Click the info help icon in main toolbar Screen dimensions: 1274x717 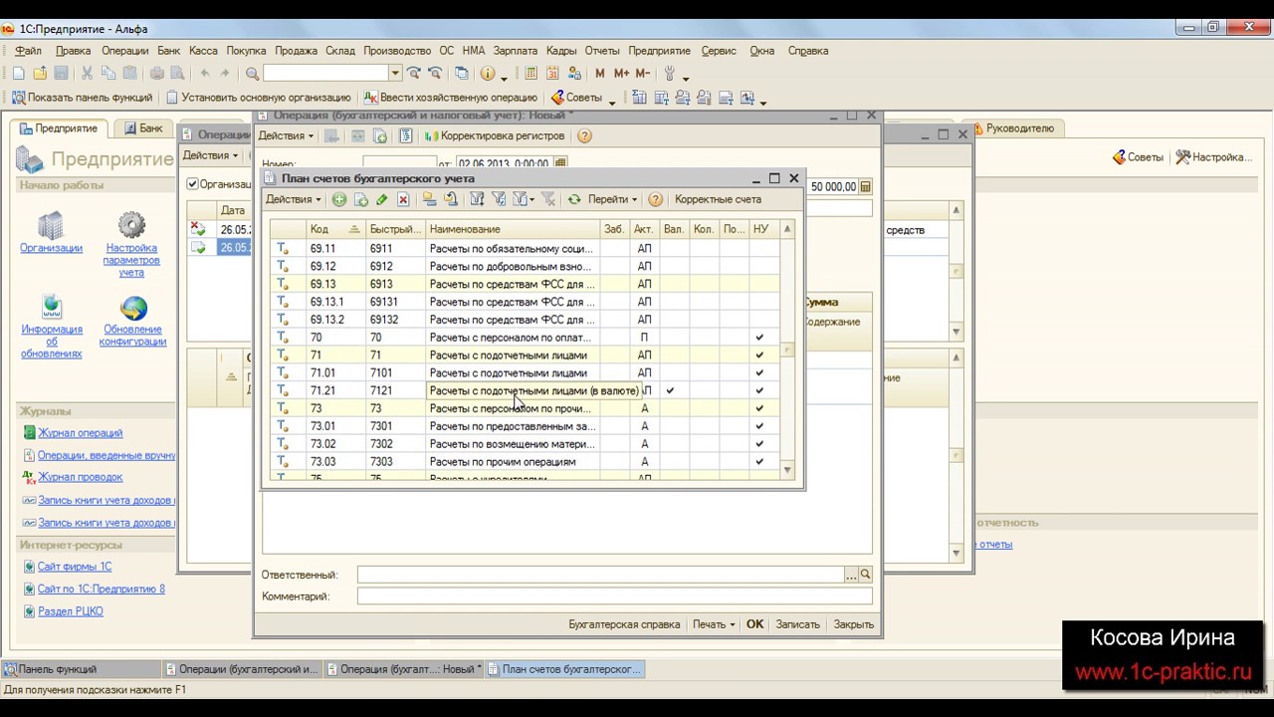coord(487,74)
